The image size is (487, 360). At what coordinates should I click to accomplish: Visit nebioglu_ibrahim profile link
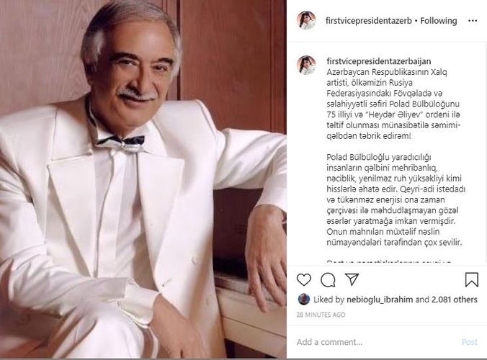point(380,300)
